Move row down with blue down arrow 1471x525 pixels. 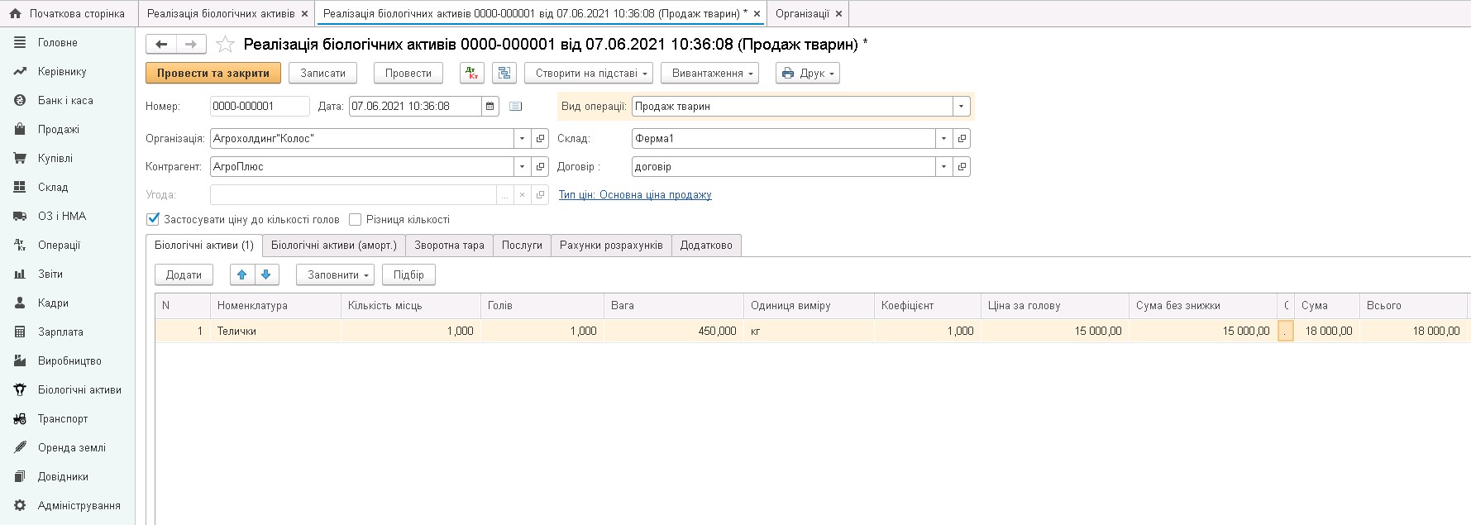tap(266, 274)
